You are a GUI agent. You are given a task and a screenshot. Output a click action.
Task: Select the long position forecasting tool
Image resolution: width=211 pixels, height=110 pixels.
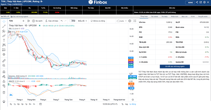coord(4,50)
